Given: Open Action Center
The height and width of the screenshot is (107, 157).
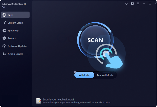Looking at the screenshot, I should pos(15,54).
